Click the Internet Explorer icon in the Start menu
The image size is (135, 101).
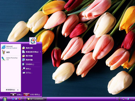[x=4, y=47]
